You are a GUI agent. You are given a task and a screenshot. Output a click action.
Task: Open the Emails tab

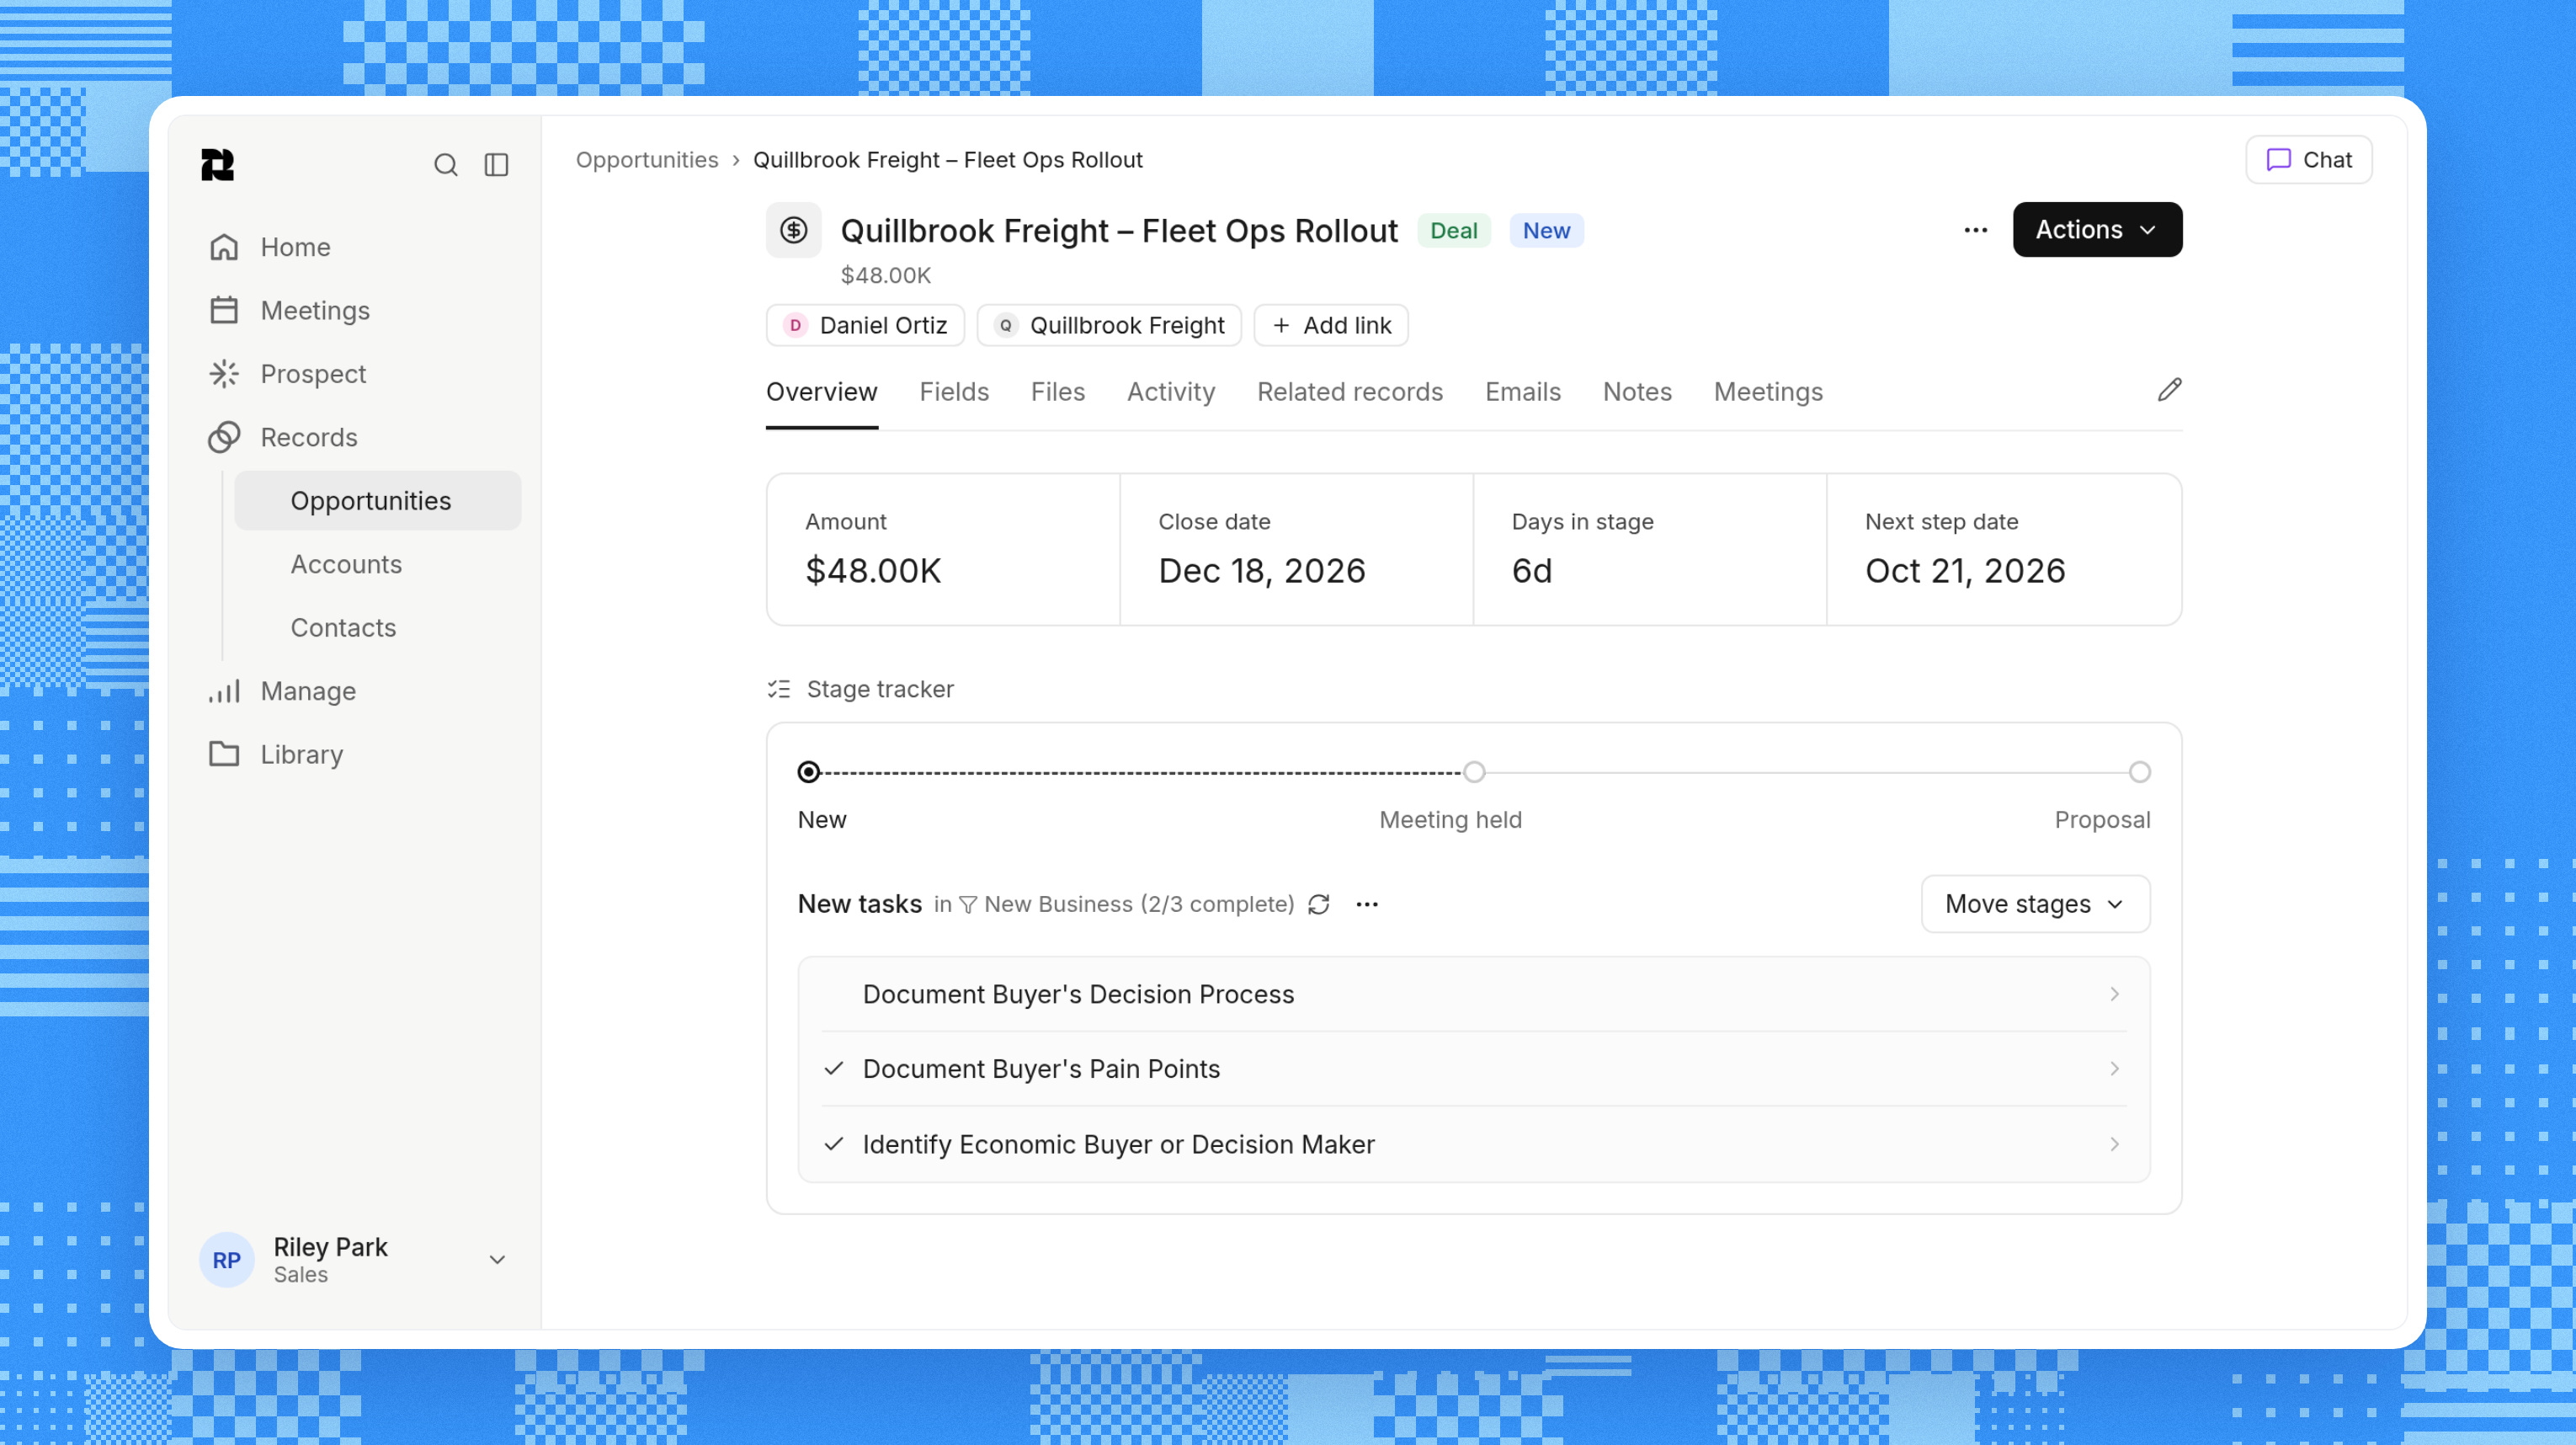[1522, 392]
